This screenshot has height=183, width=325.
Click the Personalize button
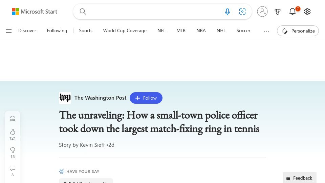click(x=298, y=31)
